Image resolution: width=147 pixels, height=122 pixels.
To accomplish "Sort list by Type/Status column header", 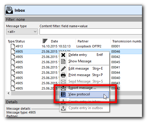I will [x=16, y=41].
